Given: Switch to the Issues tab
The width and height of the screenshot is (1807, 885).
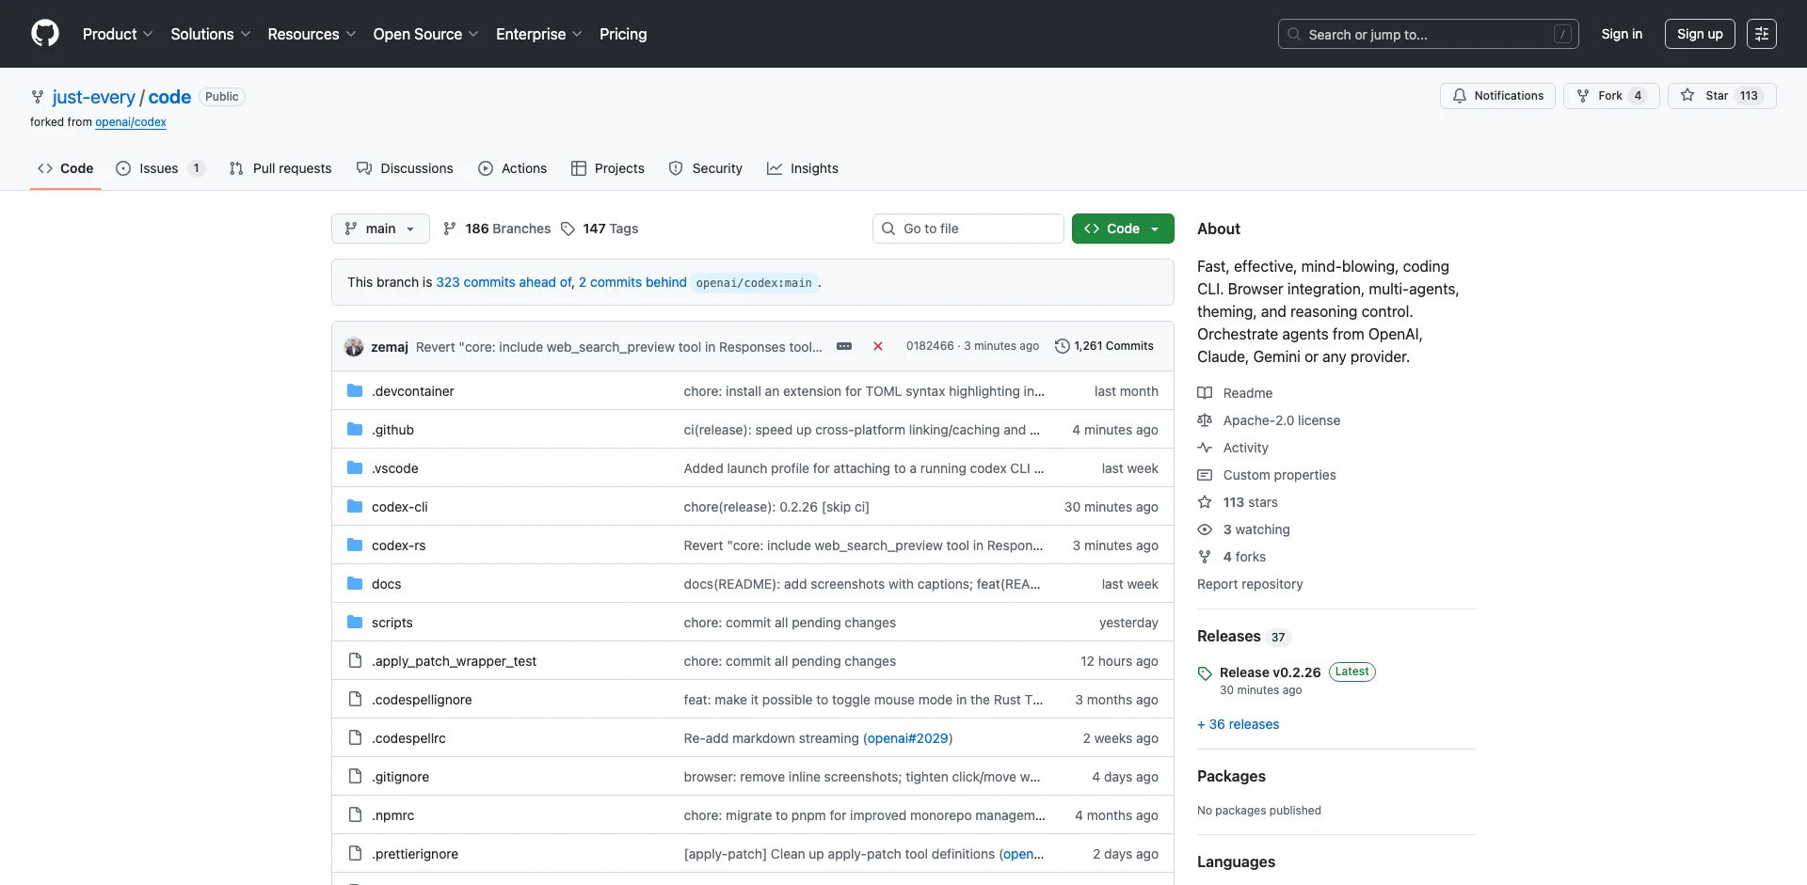Looking at the screenshot, I should coord(159,168).
